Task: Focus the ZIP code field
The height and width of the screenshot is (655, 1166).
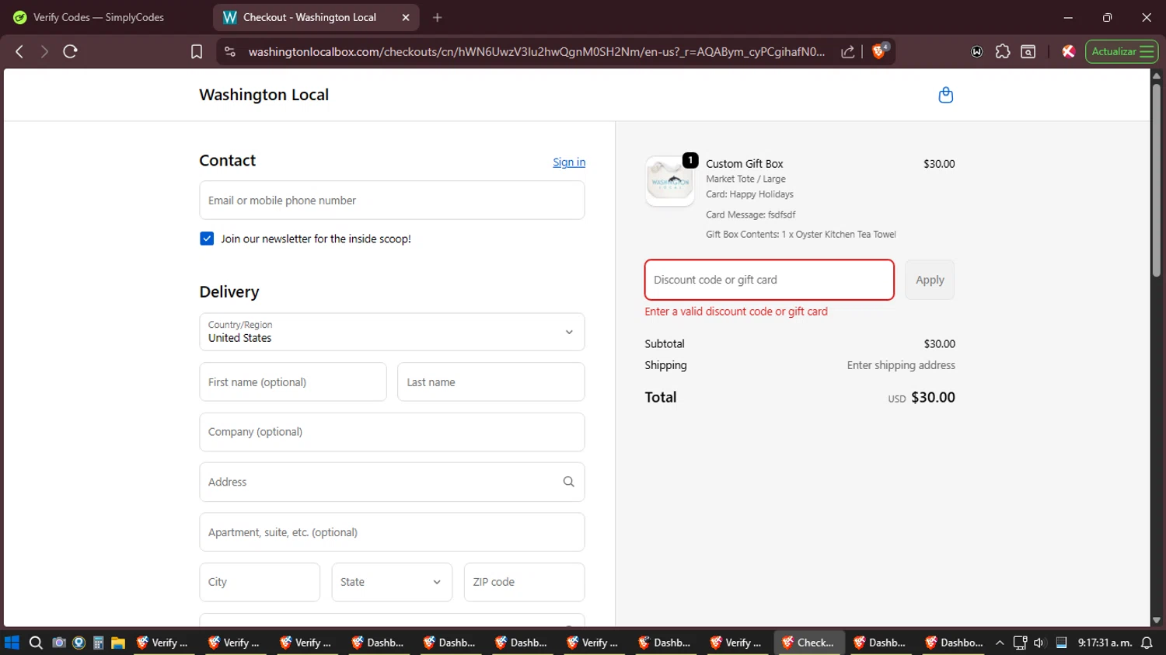Action: pyautogui.click(x=525, y=582)
